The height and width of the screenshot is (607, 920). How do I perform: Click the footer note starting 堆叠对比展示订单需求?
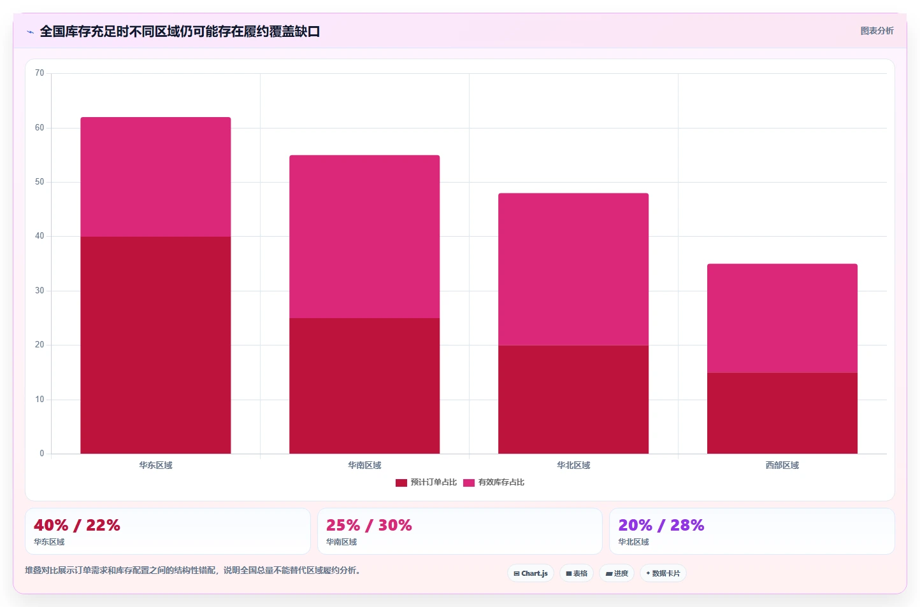(x=194, y=570)
